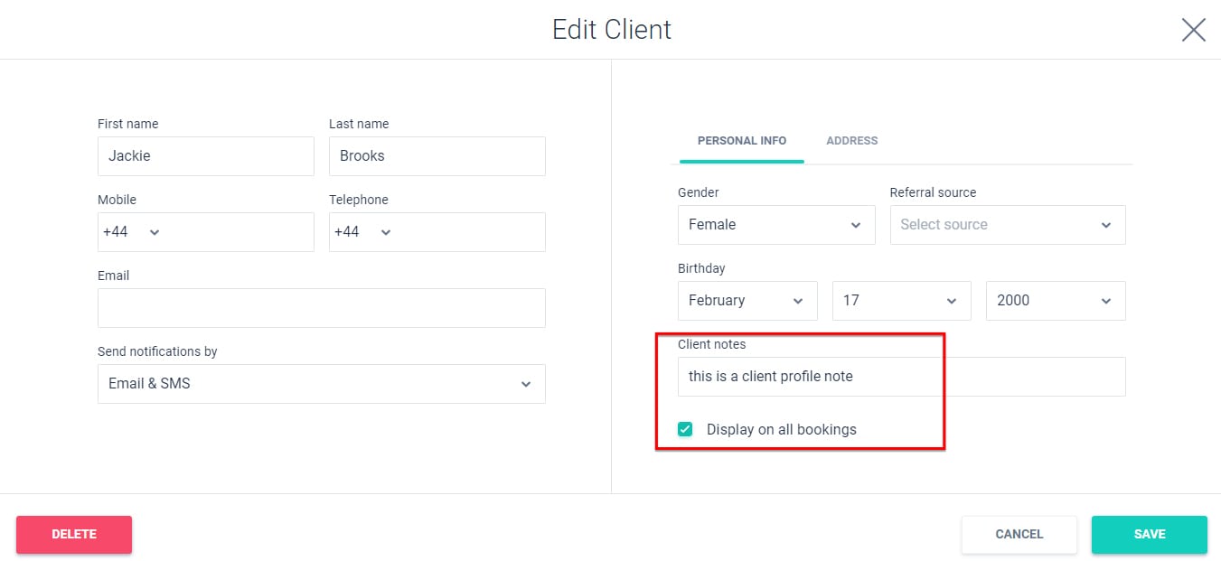Click the green Save button
This screenshot has width=1221, height=561.
pos(1150,535)
